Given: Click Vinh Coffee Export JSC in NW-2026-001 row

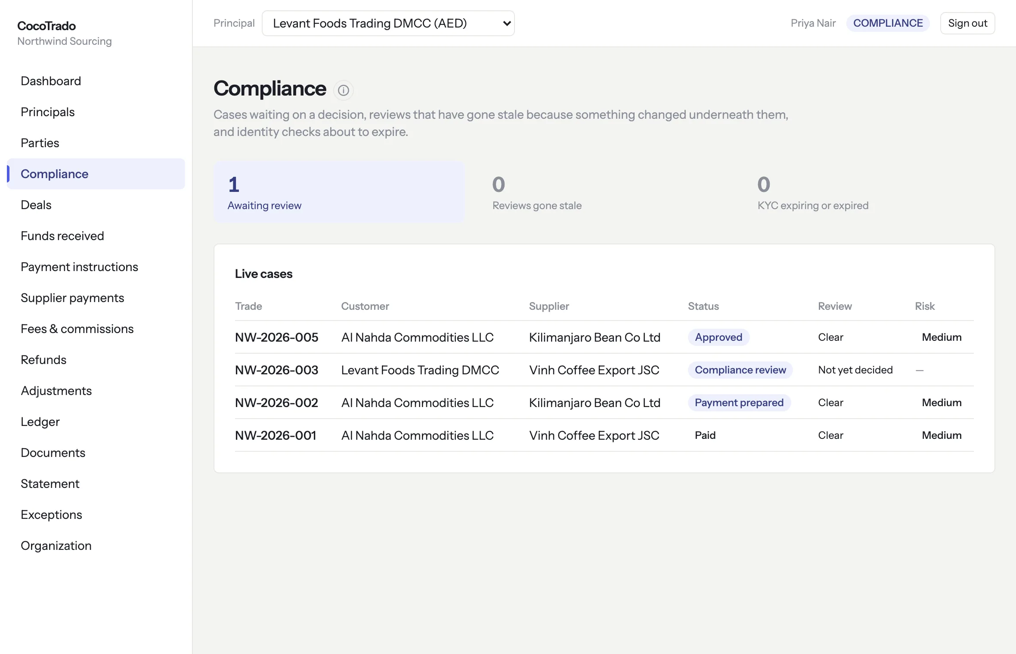Looking at the screenshot, I should click(x=594, y=435).
